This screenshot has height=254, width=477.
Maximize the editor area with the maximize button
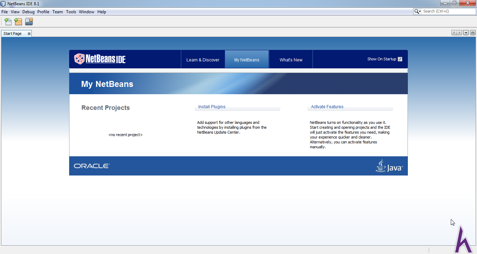tap(473, 32)
